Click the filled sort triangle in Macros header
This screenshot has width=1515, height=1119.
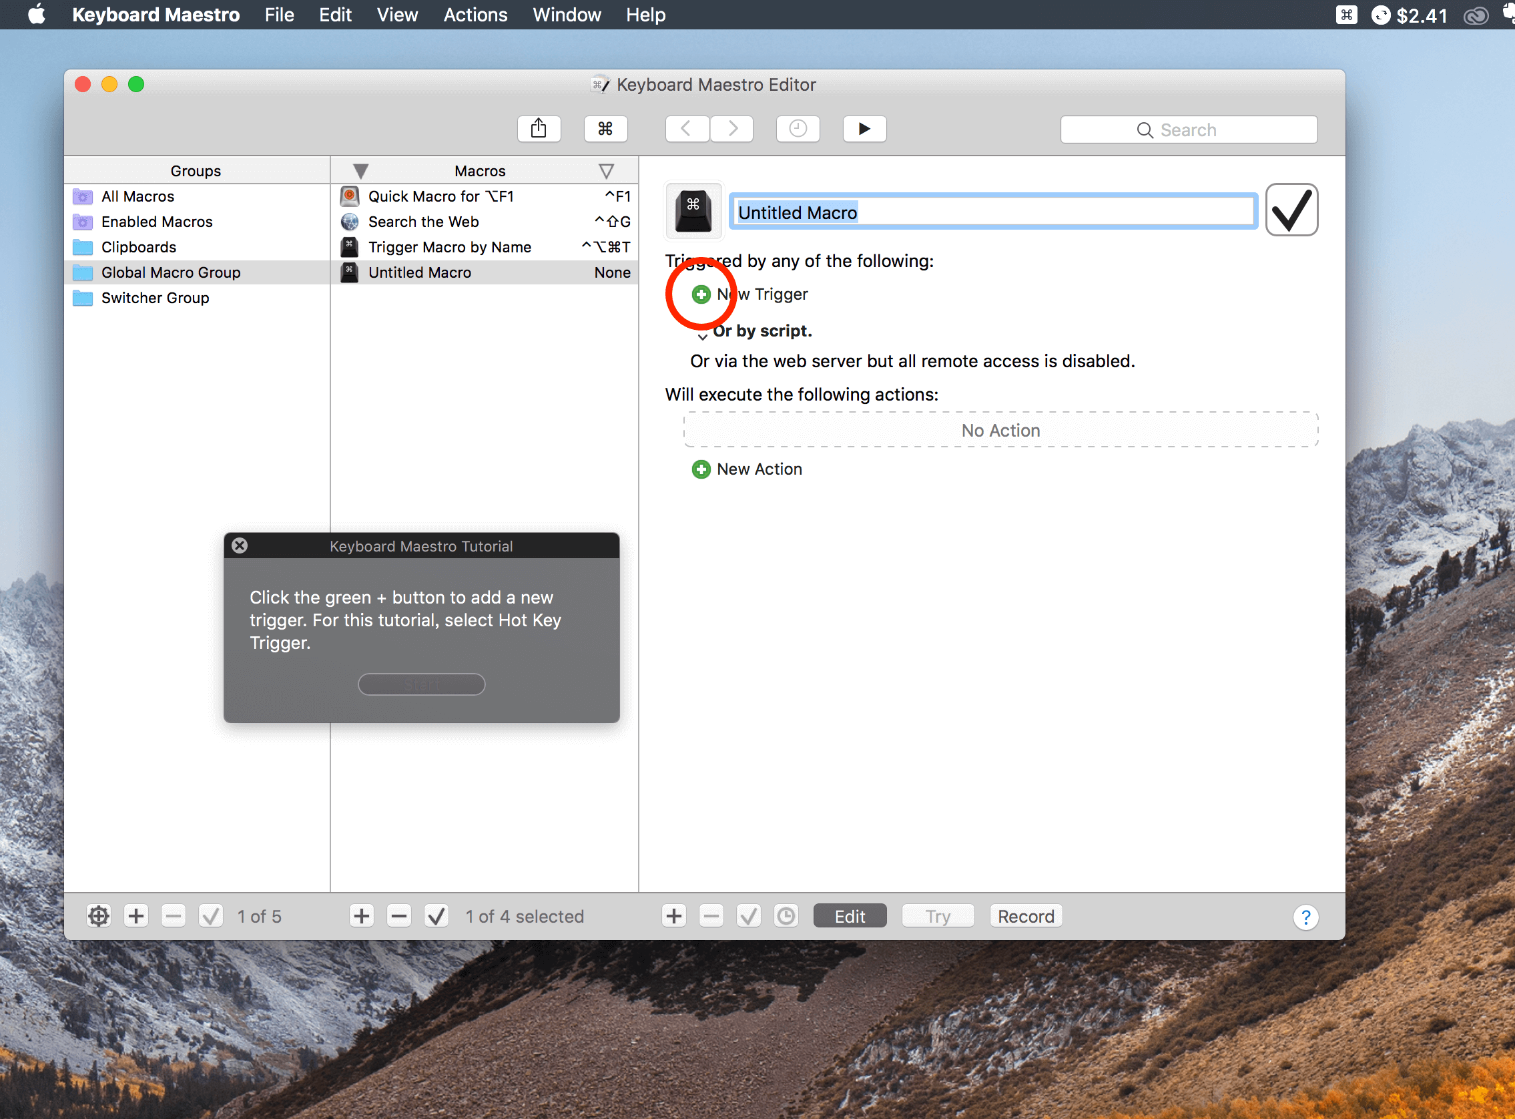pyautogui.click(x=361, y=172)
